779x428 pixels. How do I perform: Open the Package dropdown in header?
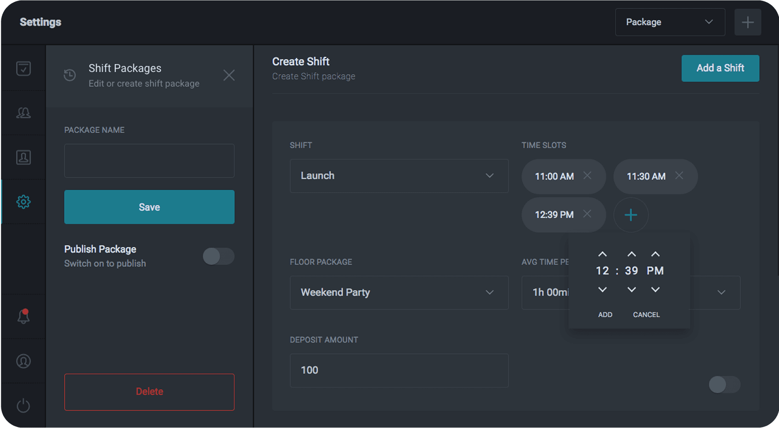click(x=670, y=22)
